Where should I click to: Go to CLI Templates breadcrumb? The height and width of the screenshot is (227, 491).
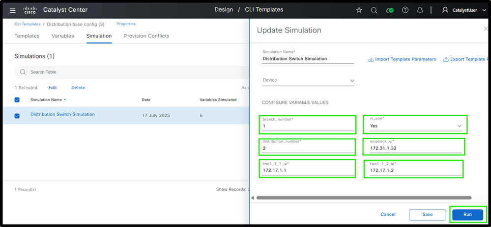(x=27, y=24)
